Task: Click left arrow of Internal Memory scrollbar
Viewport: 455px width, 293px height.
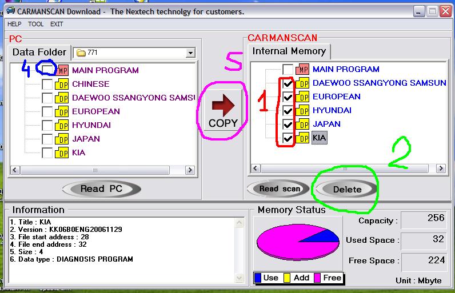Action: point(256,168)
